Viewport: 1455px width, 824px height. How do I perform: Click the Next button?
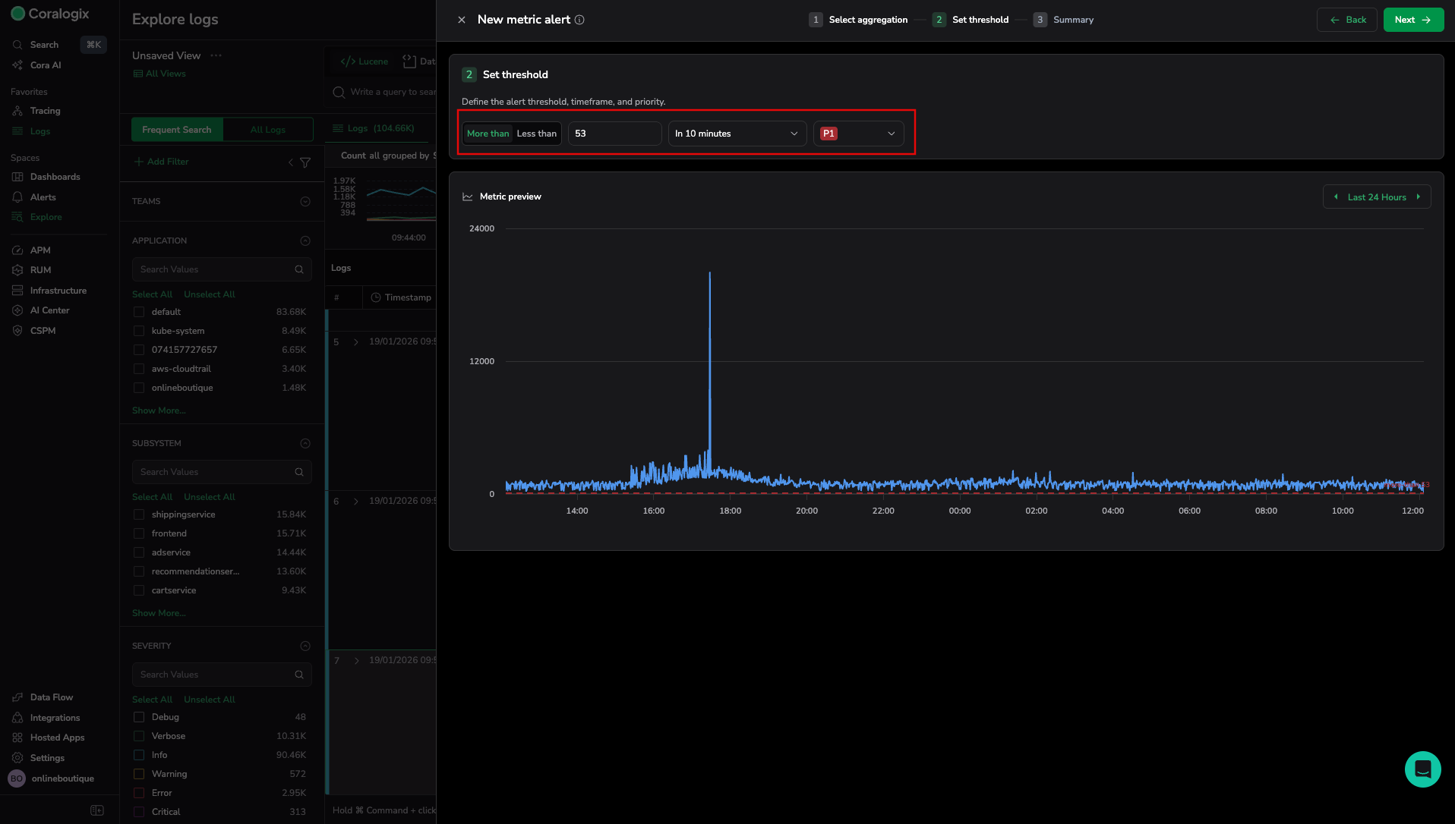[1412, 20]
